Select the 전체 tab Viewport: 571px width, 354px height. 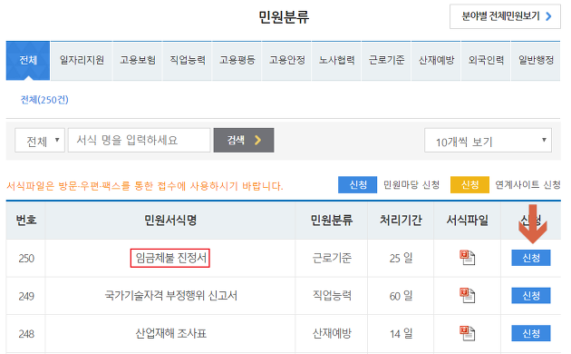click(x=28, y=61)
